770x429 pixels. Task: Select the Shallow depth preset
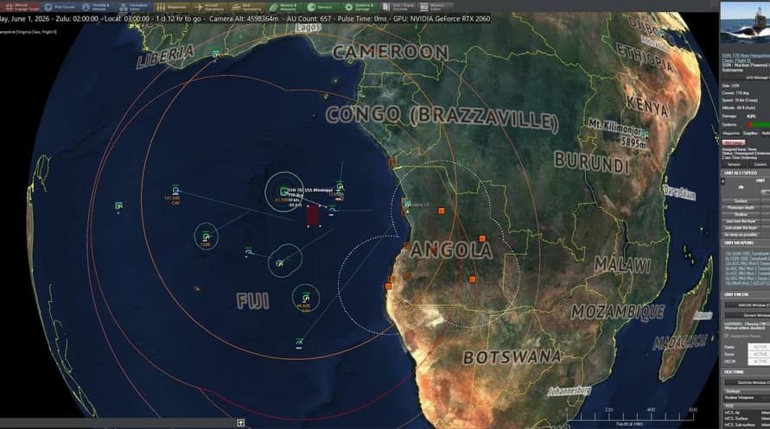pyautogui.click(x=741, y=214)
